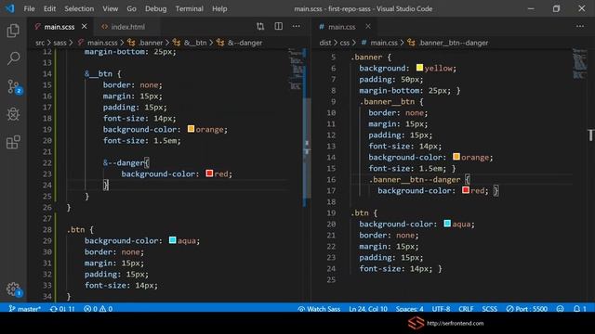Open the Help menu
The width and height of the screenshot is (595, 334).
click(219, 8)
